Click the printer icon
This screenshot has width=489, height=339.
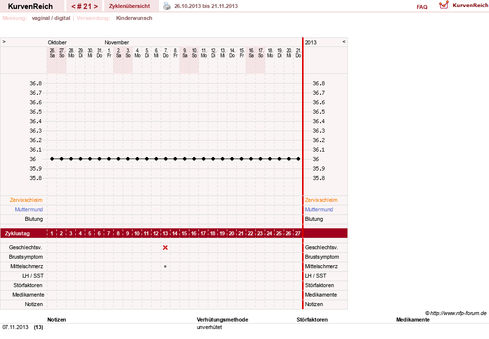167,6
